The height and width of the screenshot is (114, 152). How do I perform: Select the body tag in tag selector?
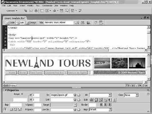pos(7,86)
